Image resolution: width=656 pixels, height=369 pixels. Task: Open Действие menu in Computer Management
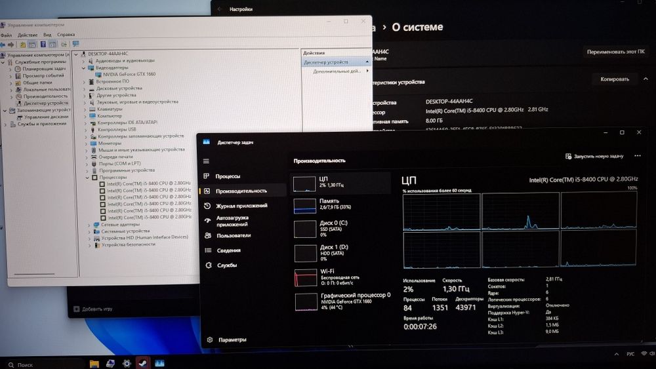(27, 35)
